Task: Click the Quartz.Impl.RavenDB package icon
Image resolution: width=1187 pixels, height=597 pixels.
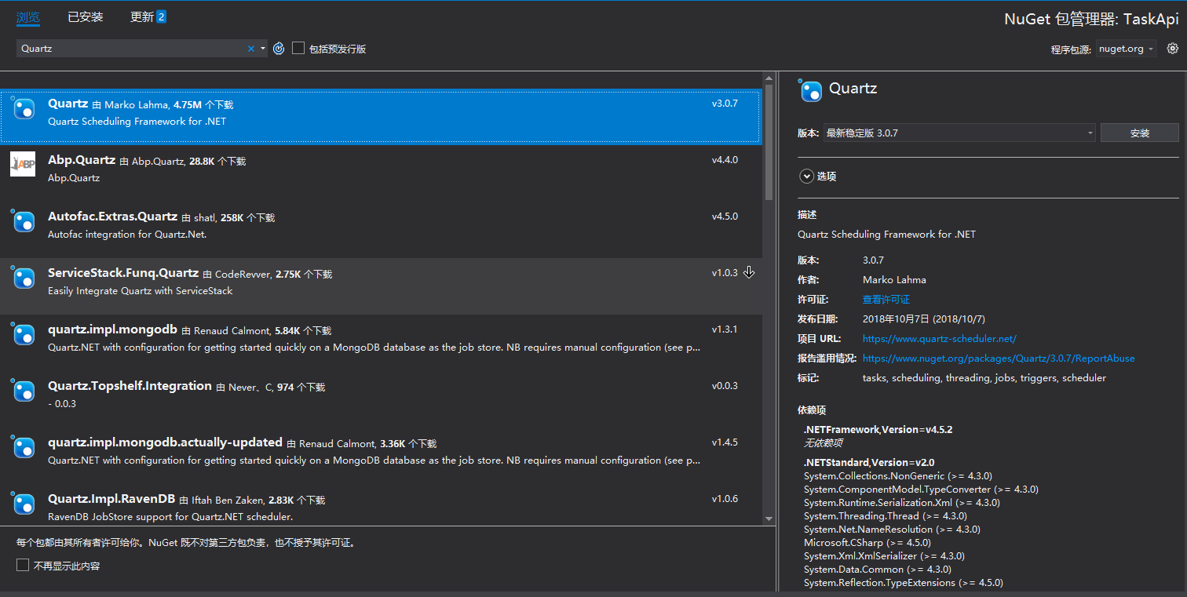Action: coord(24,504)
